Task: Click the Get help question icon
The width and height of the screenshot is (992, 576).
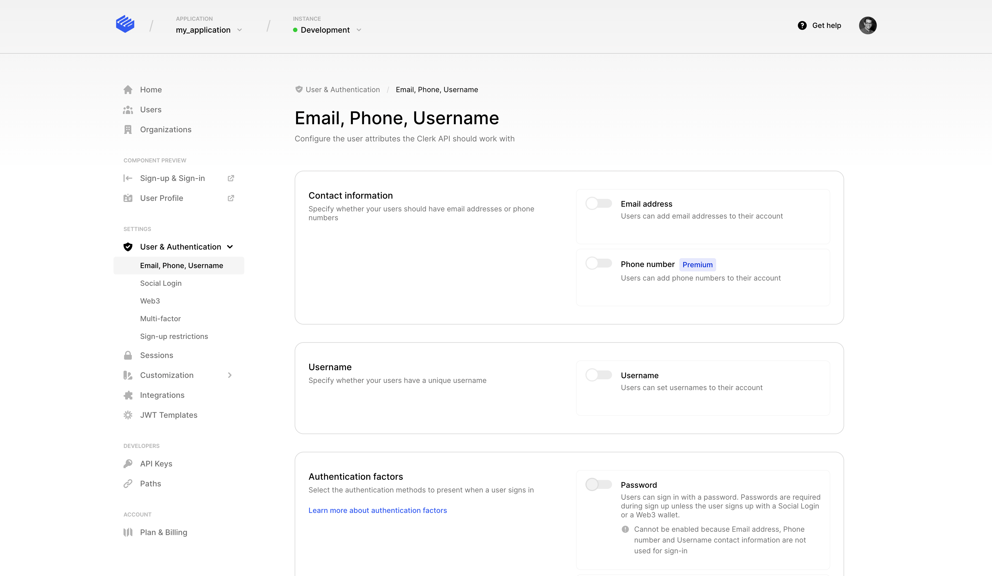Action: [x=802, y=25]
